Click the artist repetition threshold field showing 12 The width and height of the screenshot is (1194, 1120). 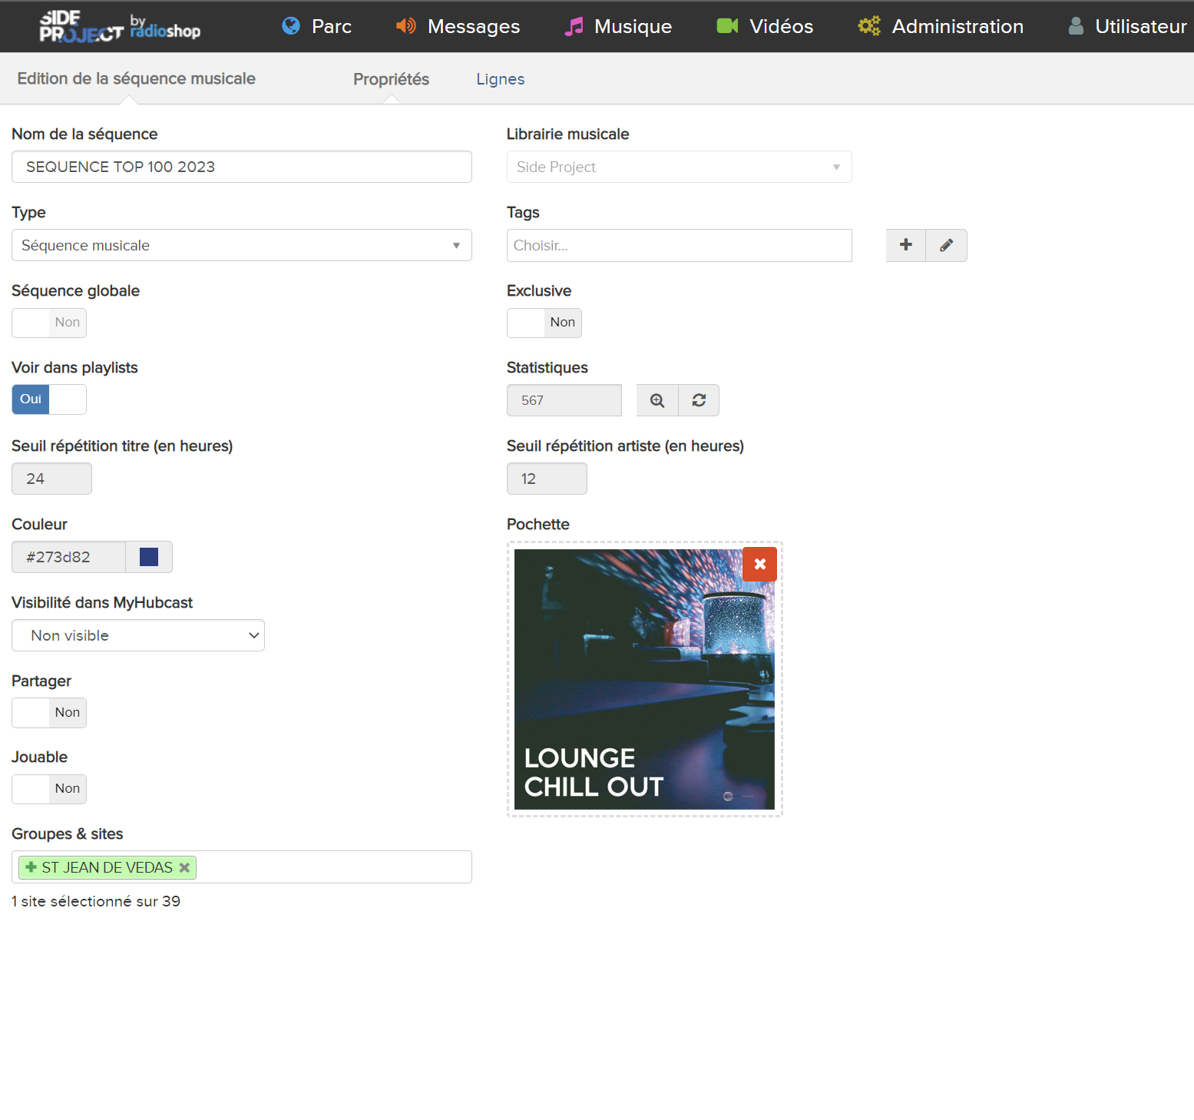click(x=547, y=479)
